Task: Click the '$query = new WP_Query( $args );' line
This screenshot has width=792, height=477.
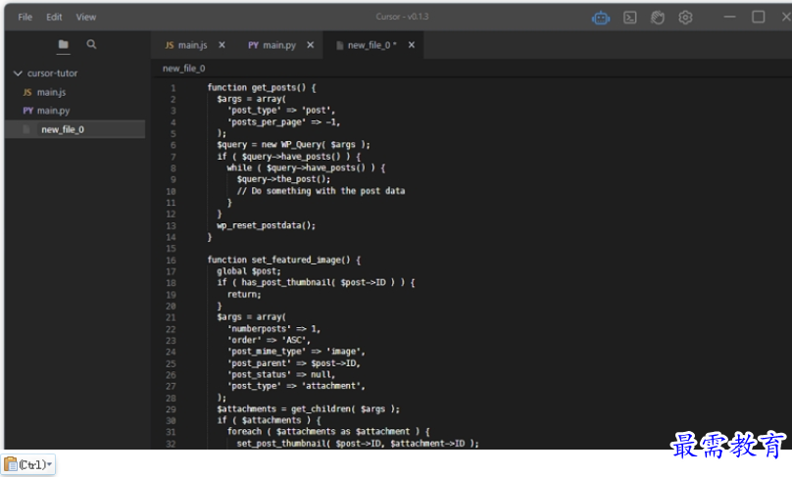Action: 293,145
